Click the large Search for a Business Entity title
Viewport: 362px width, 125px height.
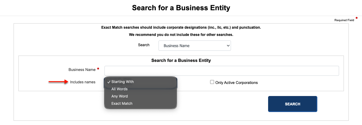[x=181, y=8]
